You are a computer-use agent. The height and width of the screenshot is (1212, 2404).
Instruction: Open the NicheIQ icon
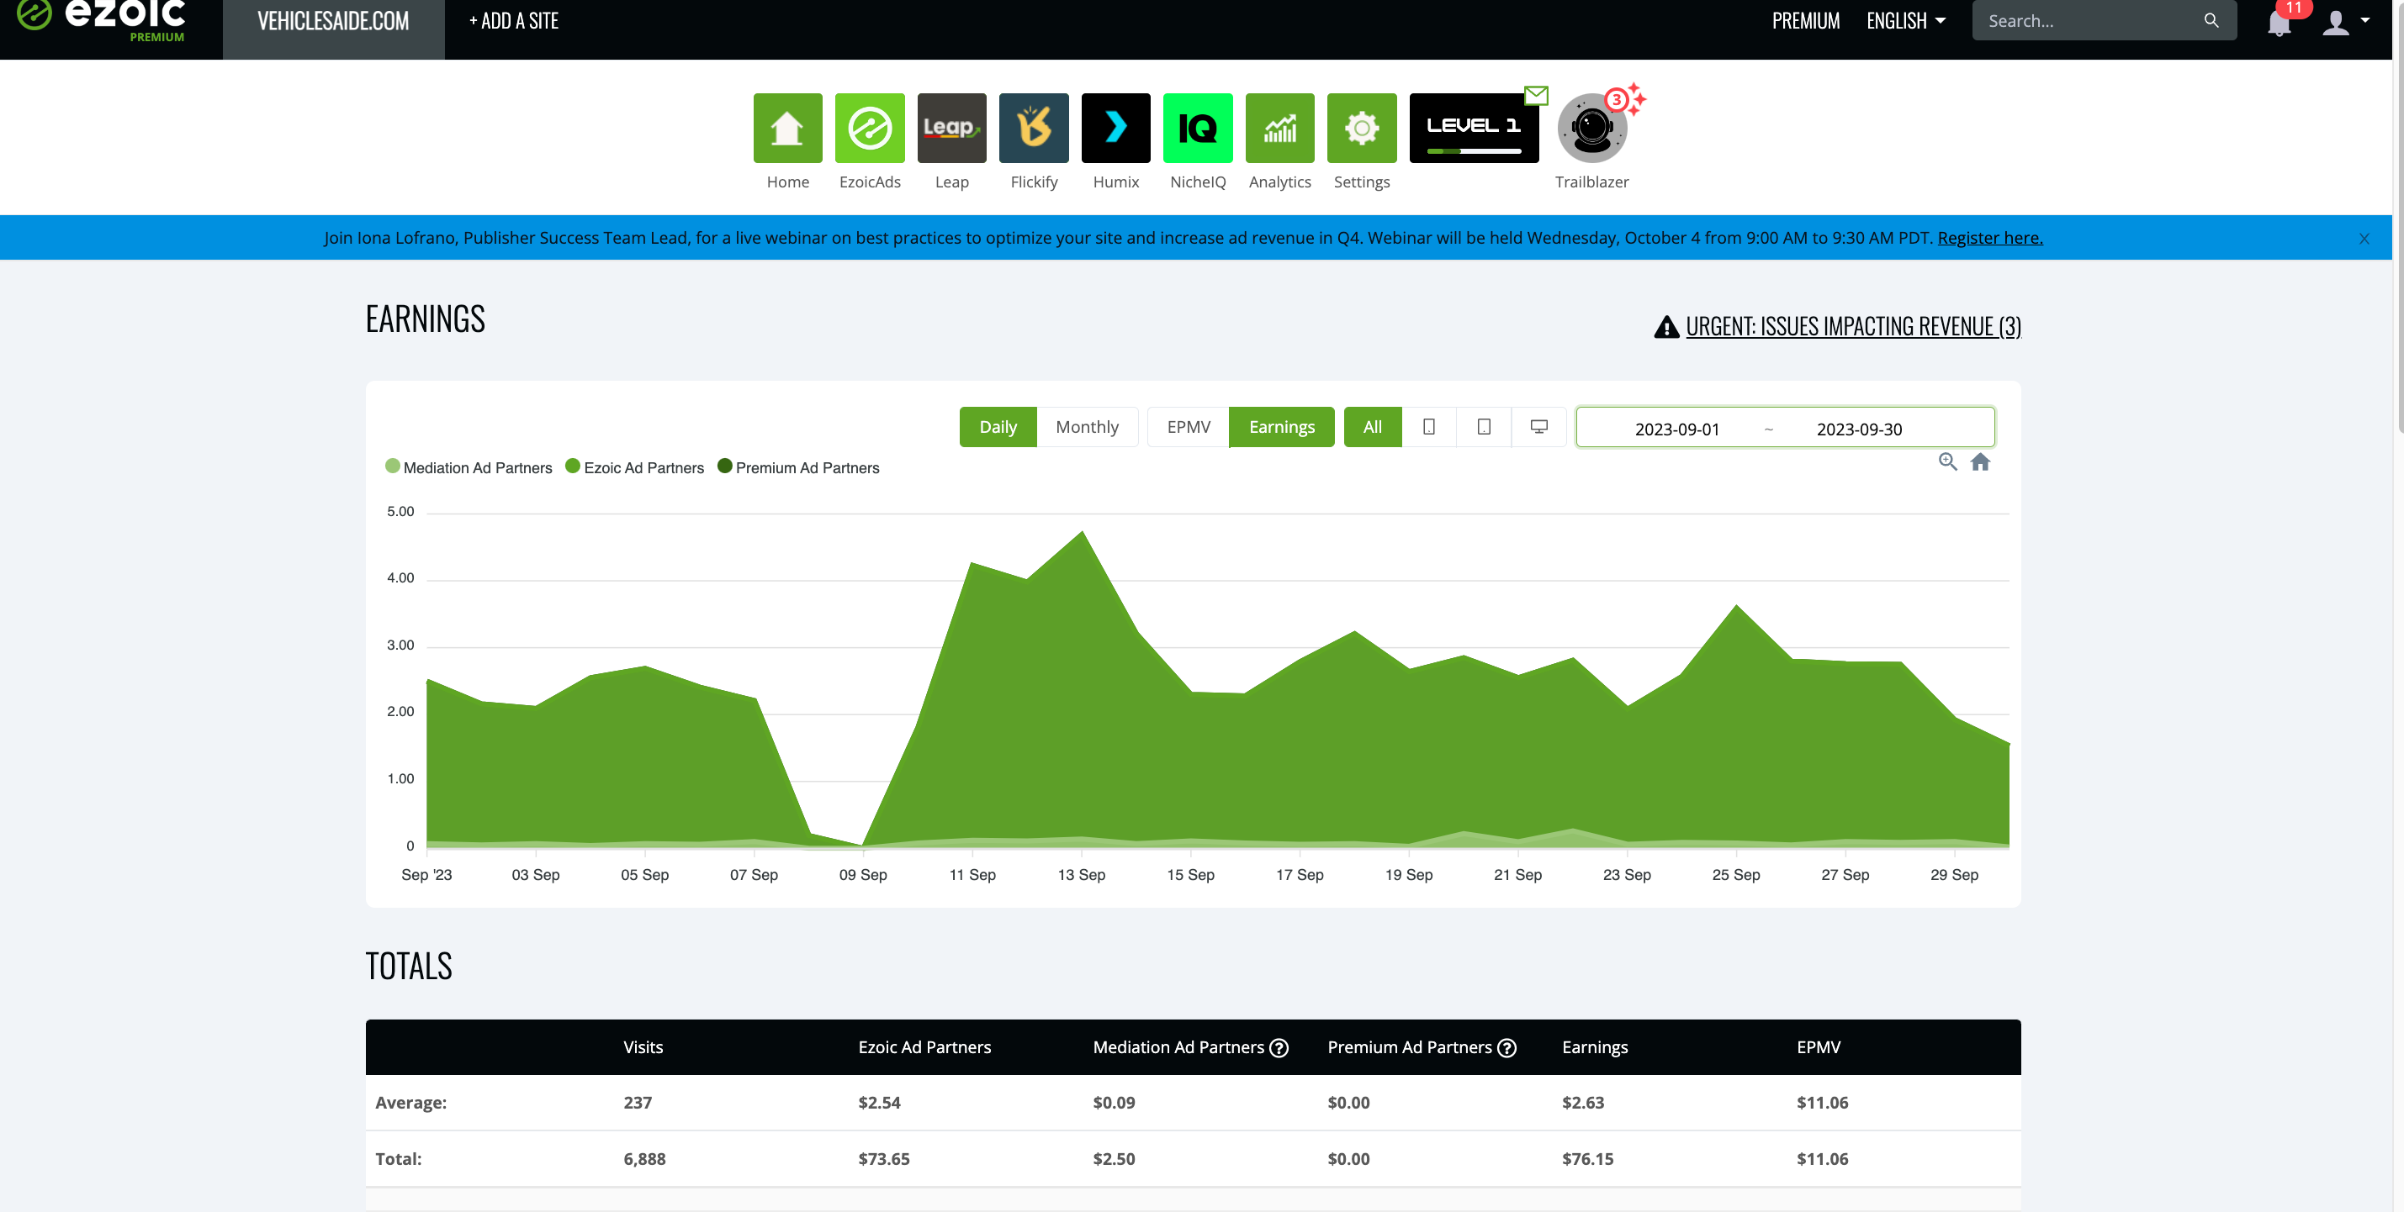click(1197, 128)
